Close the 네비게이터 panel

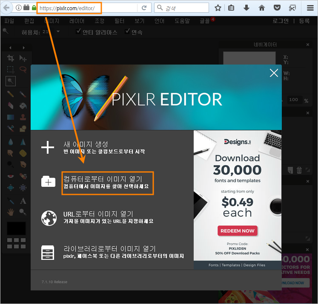[308, 45]
